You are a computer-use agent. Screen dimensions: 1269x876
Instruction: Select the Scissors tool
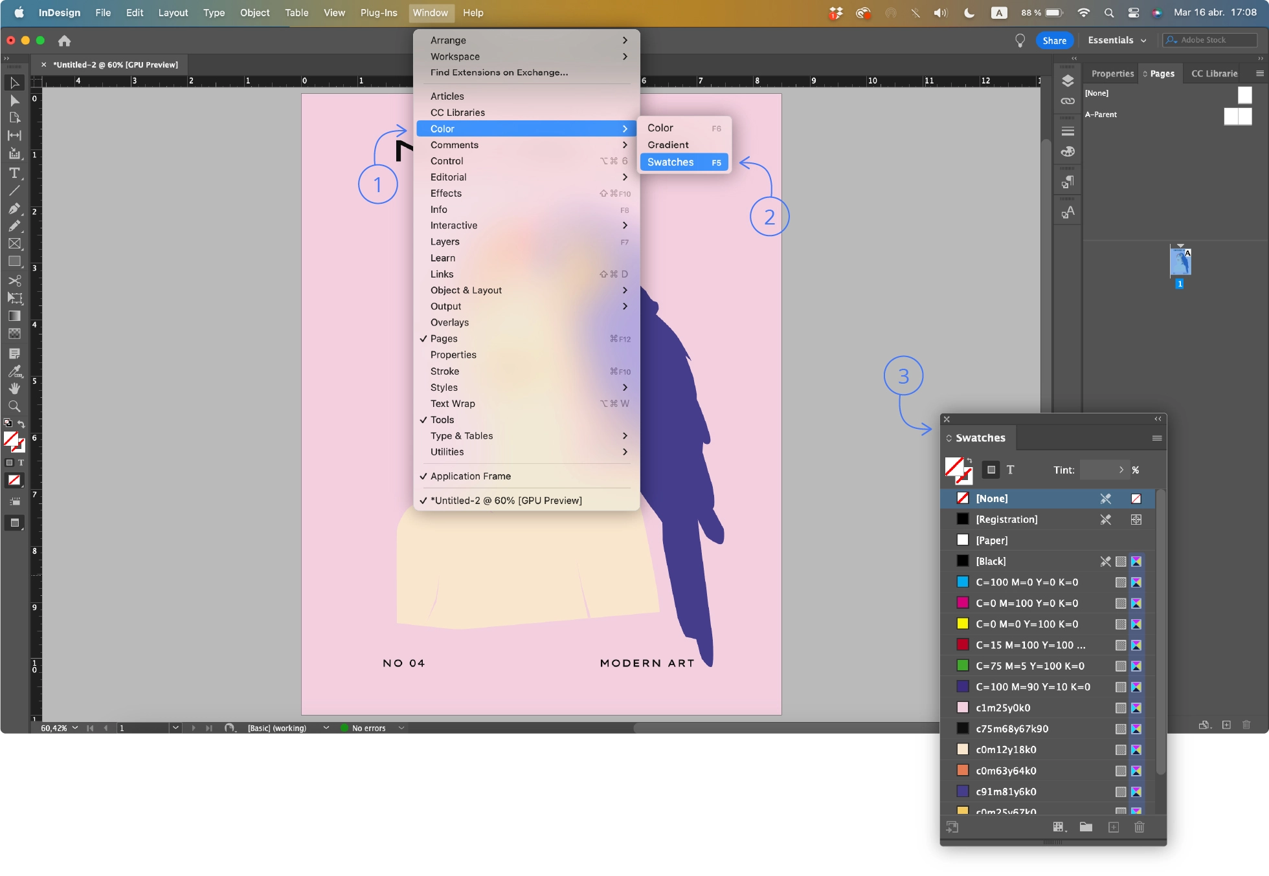click(x=14, y=280)
